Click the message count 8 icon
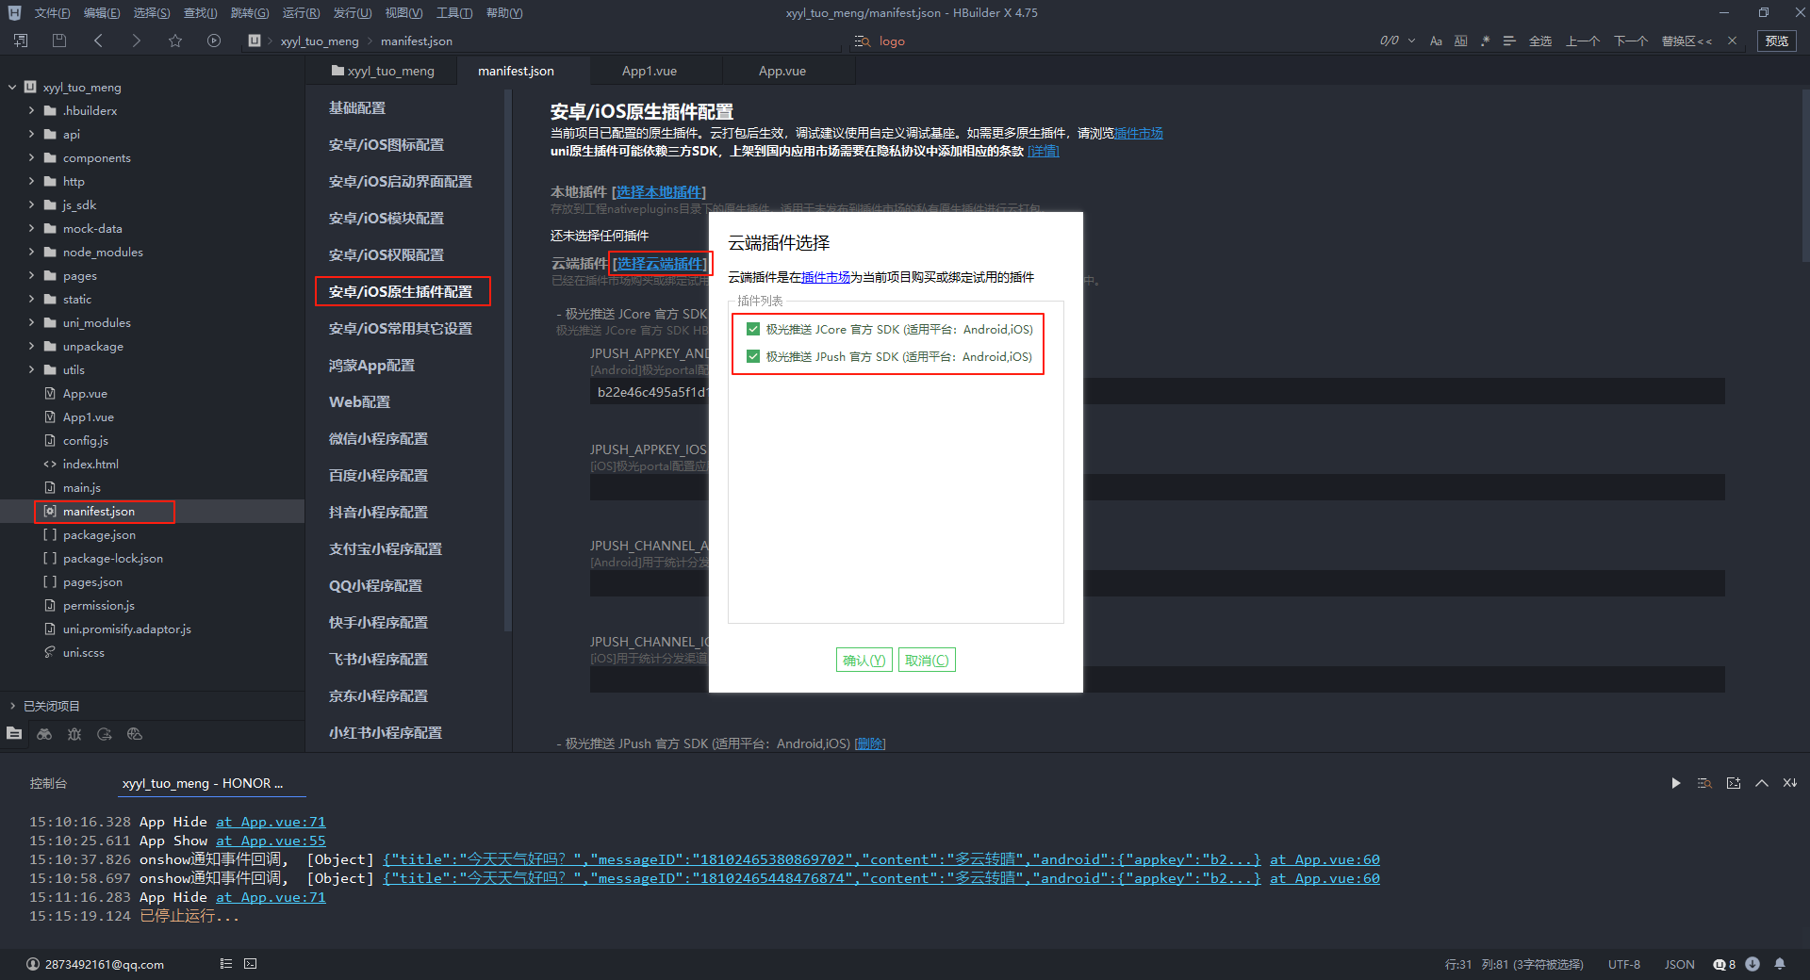 tap(1724, 964)
